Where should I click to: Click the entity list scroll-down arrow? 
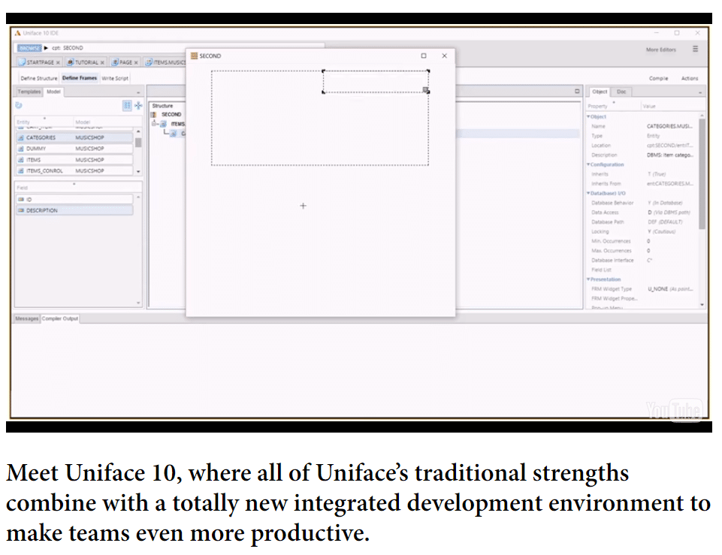click(138, 171)
